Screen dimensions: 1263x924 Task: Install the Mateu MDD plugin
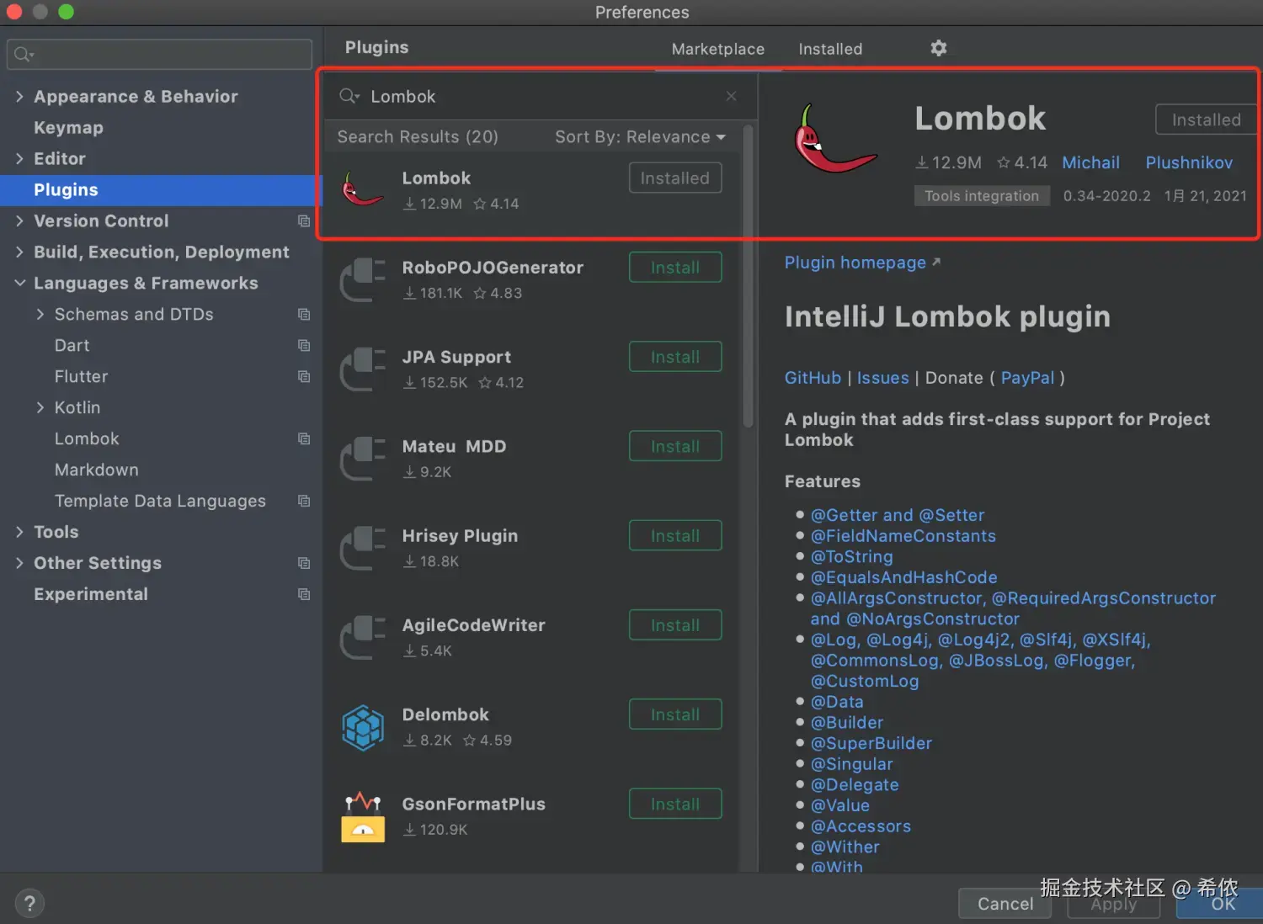click(x=675, y=446)
